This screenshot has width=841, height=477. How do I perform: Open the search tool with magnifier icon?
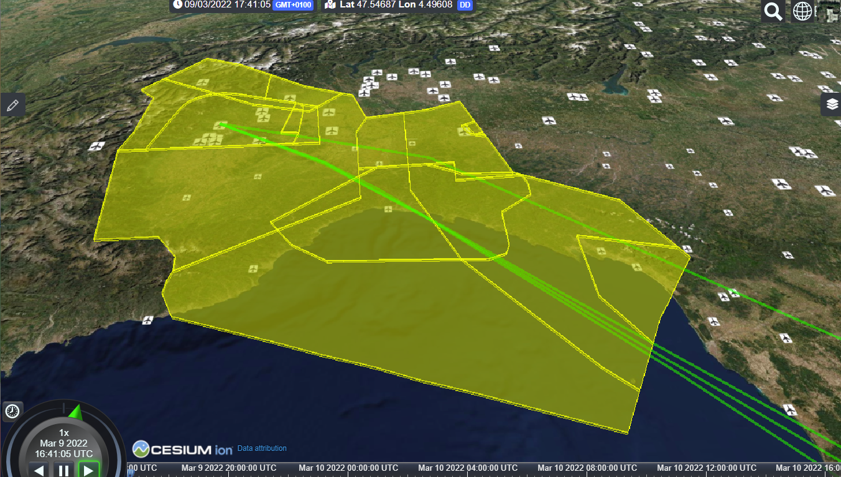pos(773,11)
